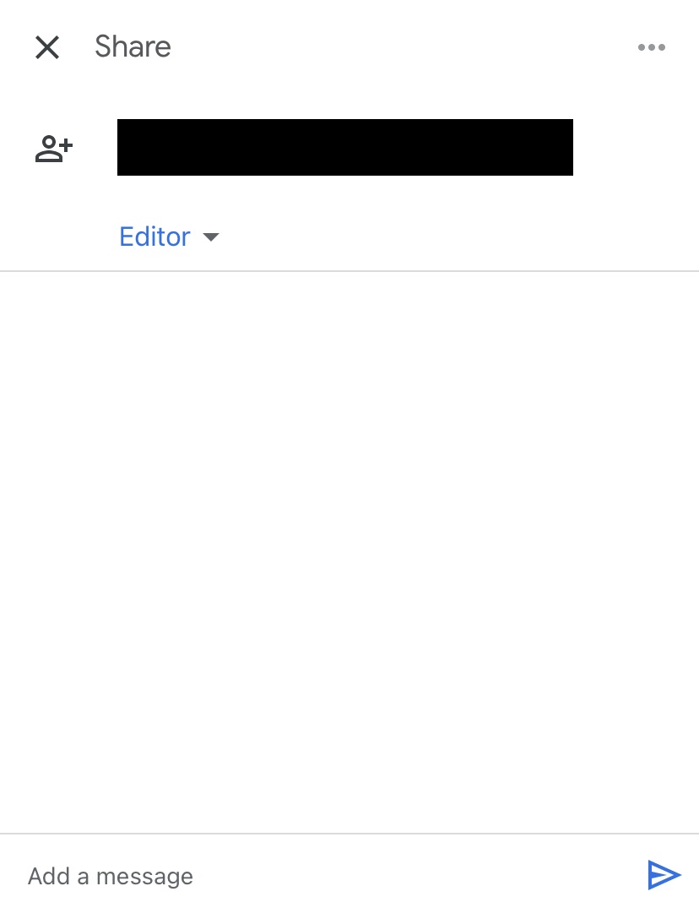Expand the Editor role dropdown

[169, 236]
